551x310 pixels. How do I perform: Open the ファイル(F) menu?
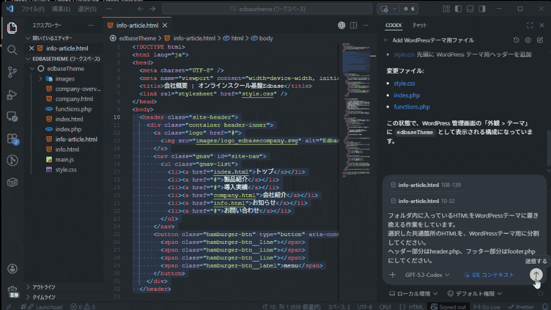click(33, 9)
